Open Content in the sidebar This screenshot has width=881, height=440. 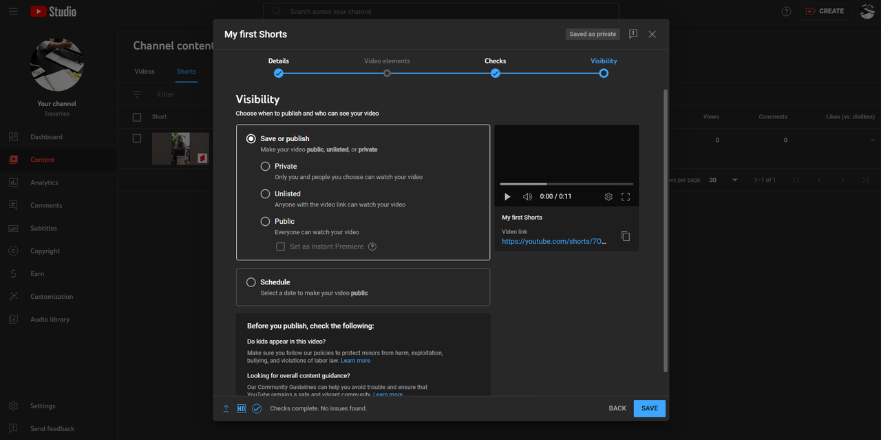59,160
